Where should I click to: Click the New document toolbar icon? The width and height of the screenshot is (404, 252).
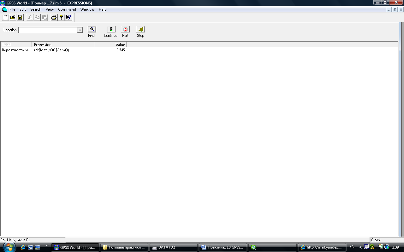coord(5,17)
